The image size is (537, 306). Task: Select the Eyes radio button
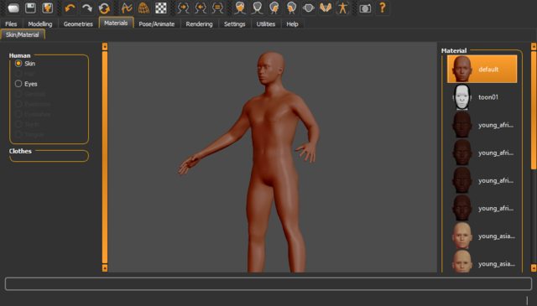click(18, 84)
